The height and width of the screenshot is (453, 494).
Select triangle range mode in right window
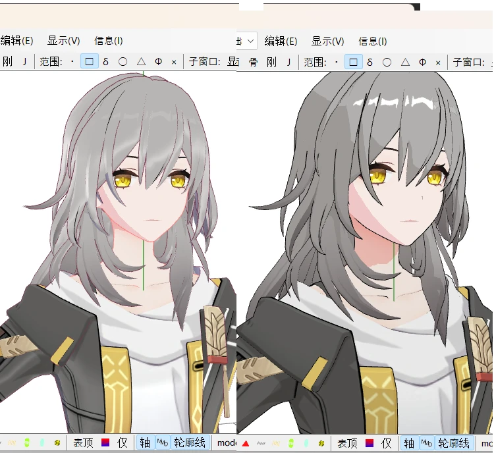click(x=405, y=62)
